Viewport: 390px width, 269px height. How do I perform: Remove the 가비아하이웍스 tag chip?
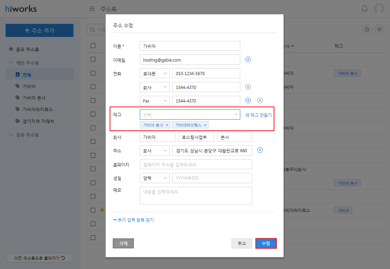tap(205, 125)
